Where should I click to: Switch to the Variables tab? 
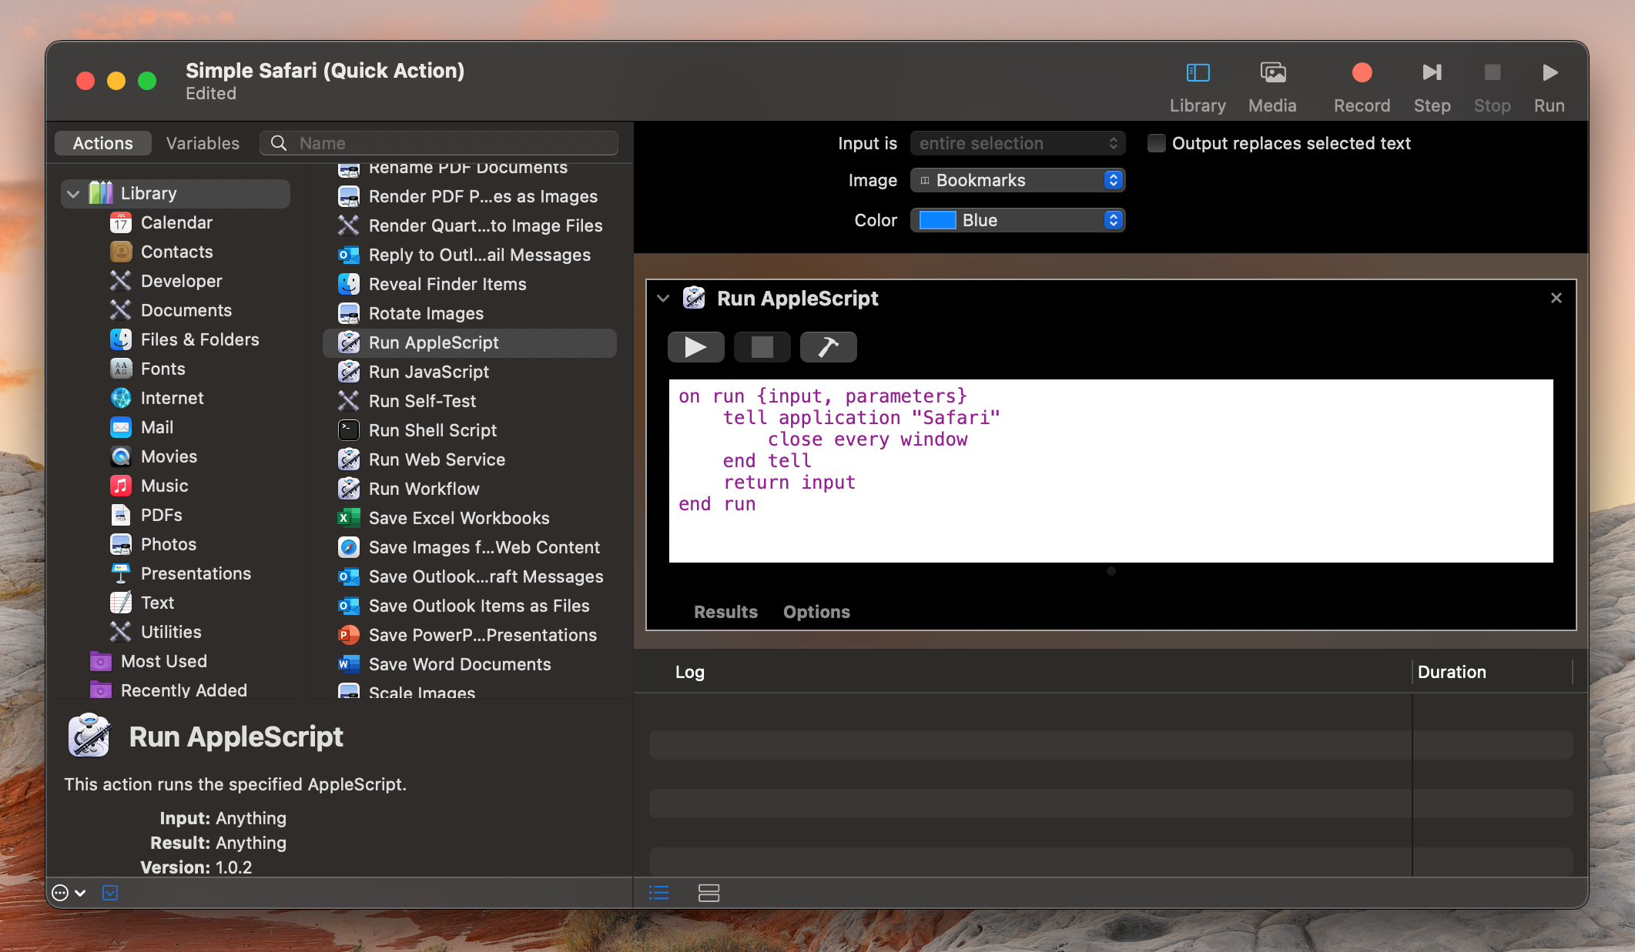(x=202, y=142)
